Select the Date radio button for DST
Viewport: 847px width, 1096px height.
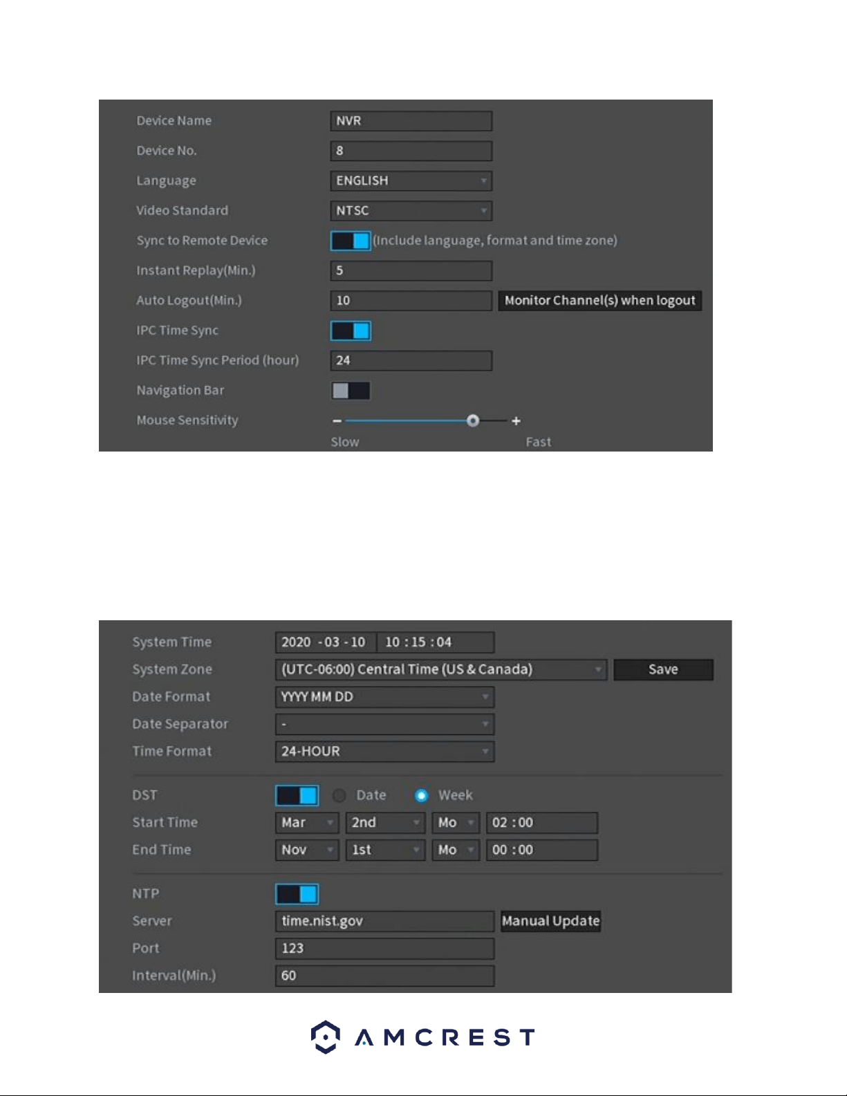point(339,796)
